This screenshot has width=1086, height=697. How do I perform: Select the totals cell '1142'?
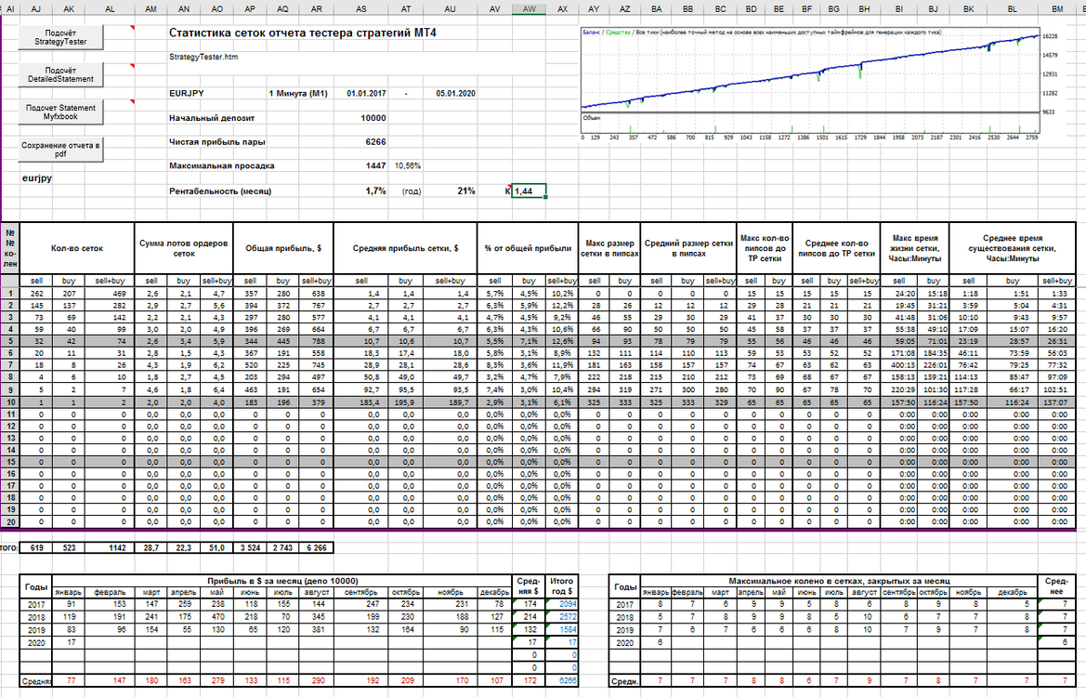[111, 547]
